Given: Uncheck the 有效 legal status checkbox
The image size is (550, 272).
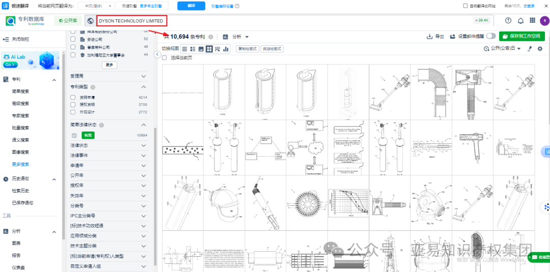Looking at the screenshot, I should coord(74,135).
